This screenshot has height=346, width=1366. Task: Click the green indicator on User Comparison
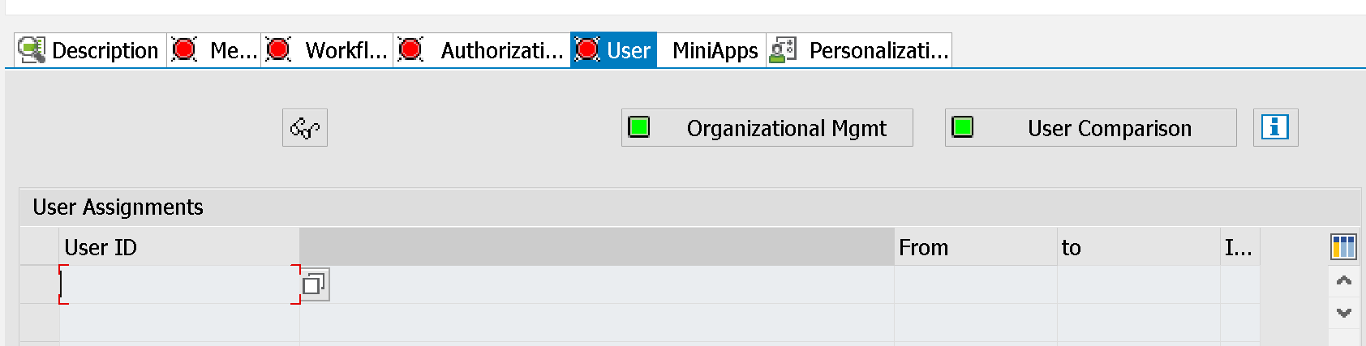point(963,127)
